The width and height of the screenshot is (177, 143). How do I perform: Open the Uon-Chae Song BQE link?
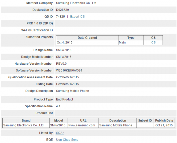tap(67, 140)
